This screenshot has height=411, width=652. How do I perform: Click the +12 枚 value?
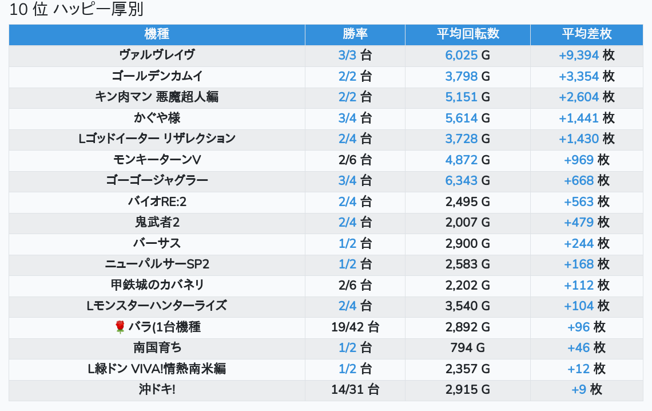click(587, 369)
